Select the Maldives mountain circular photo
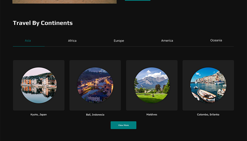Viewport: 247px width, 141px height. tap(152, 85)
